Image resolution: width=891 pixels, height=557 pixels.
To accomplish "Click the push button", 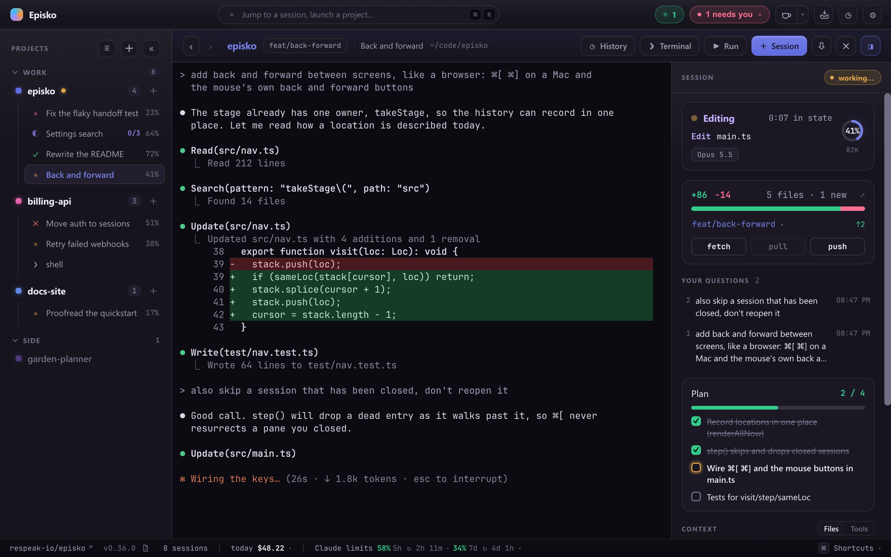I will pyautogui.click(x=837, y=247).
